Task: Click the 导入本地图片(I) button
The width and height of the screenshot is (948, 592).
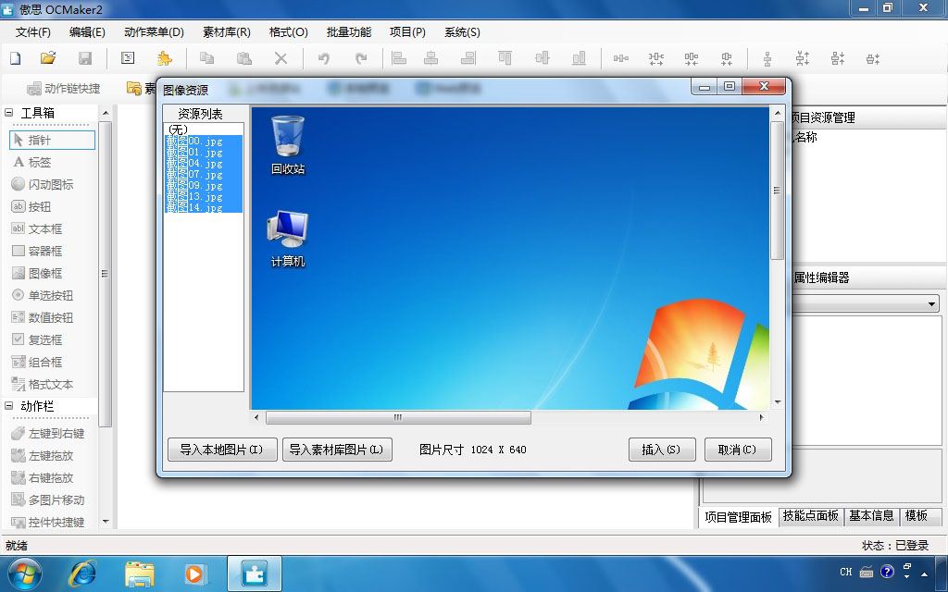Action: (222, 450)
